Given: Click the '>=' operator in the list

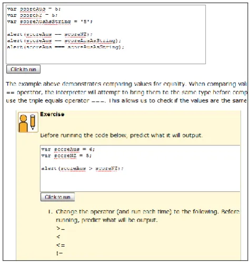Looking at the screenshot, I should 61,228.
